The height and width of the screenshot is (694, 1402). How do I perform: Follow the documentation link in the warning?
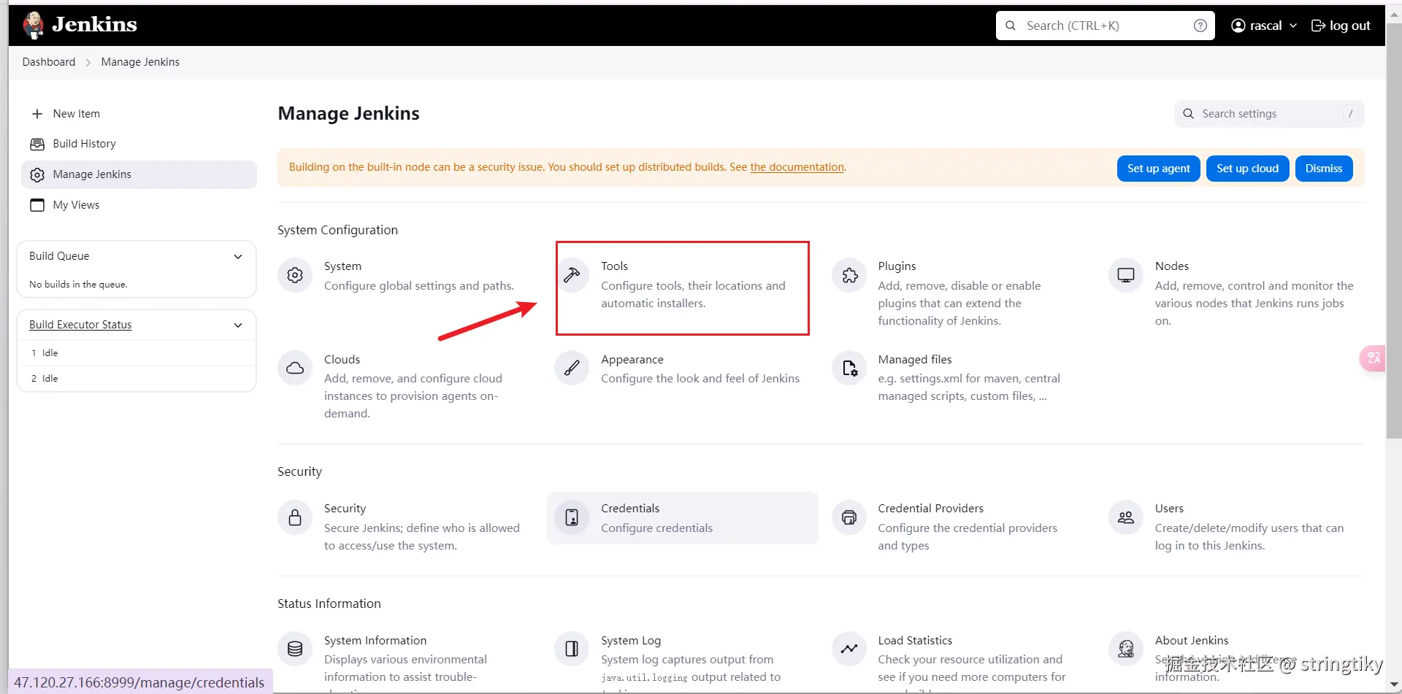(797, 167)
